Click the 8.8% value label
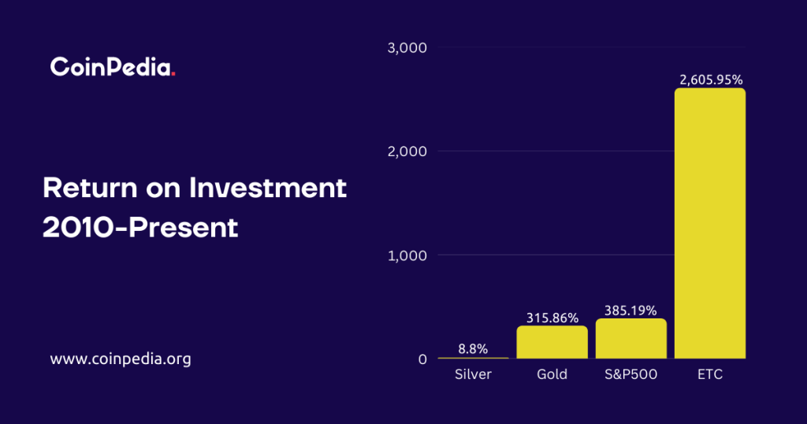 point(474,348)
